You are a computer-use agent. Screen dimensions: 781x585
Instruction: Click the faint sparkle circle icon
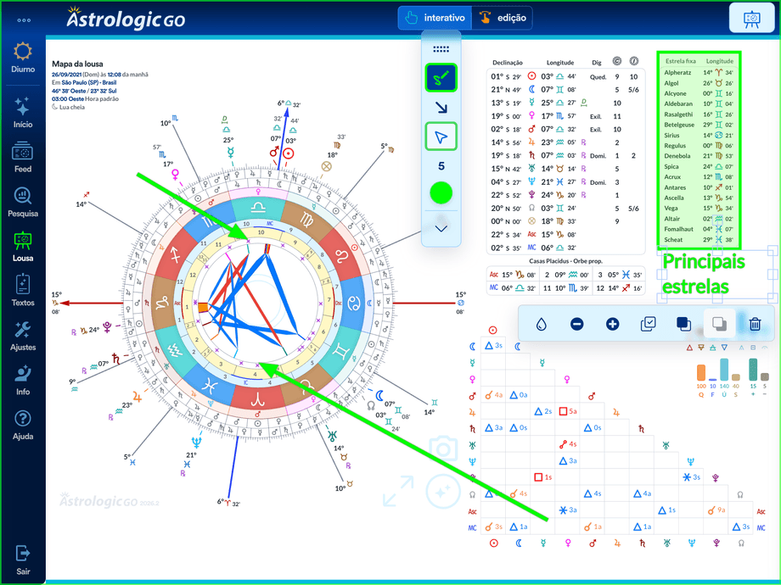point(443,492)
